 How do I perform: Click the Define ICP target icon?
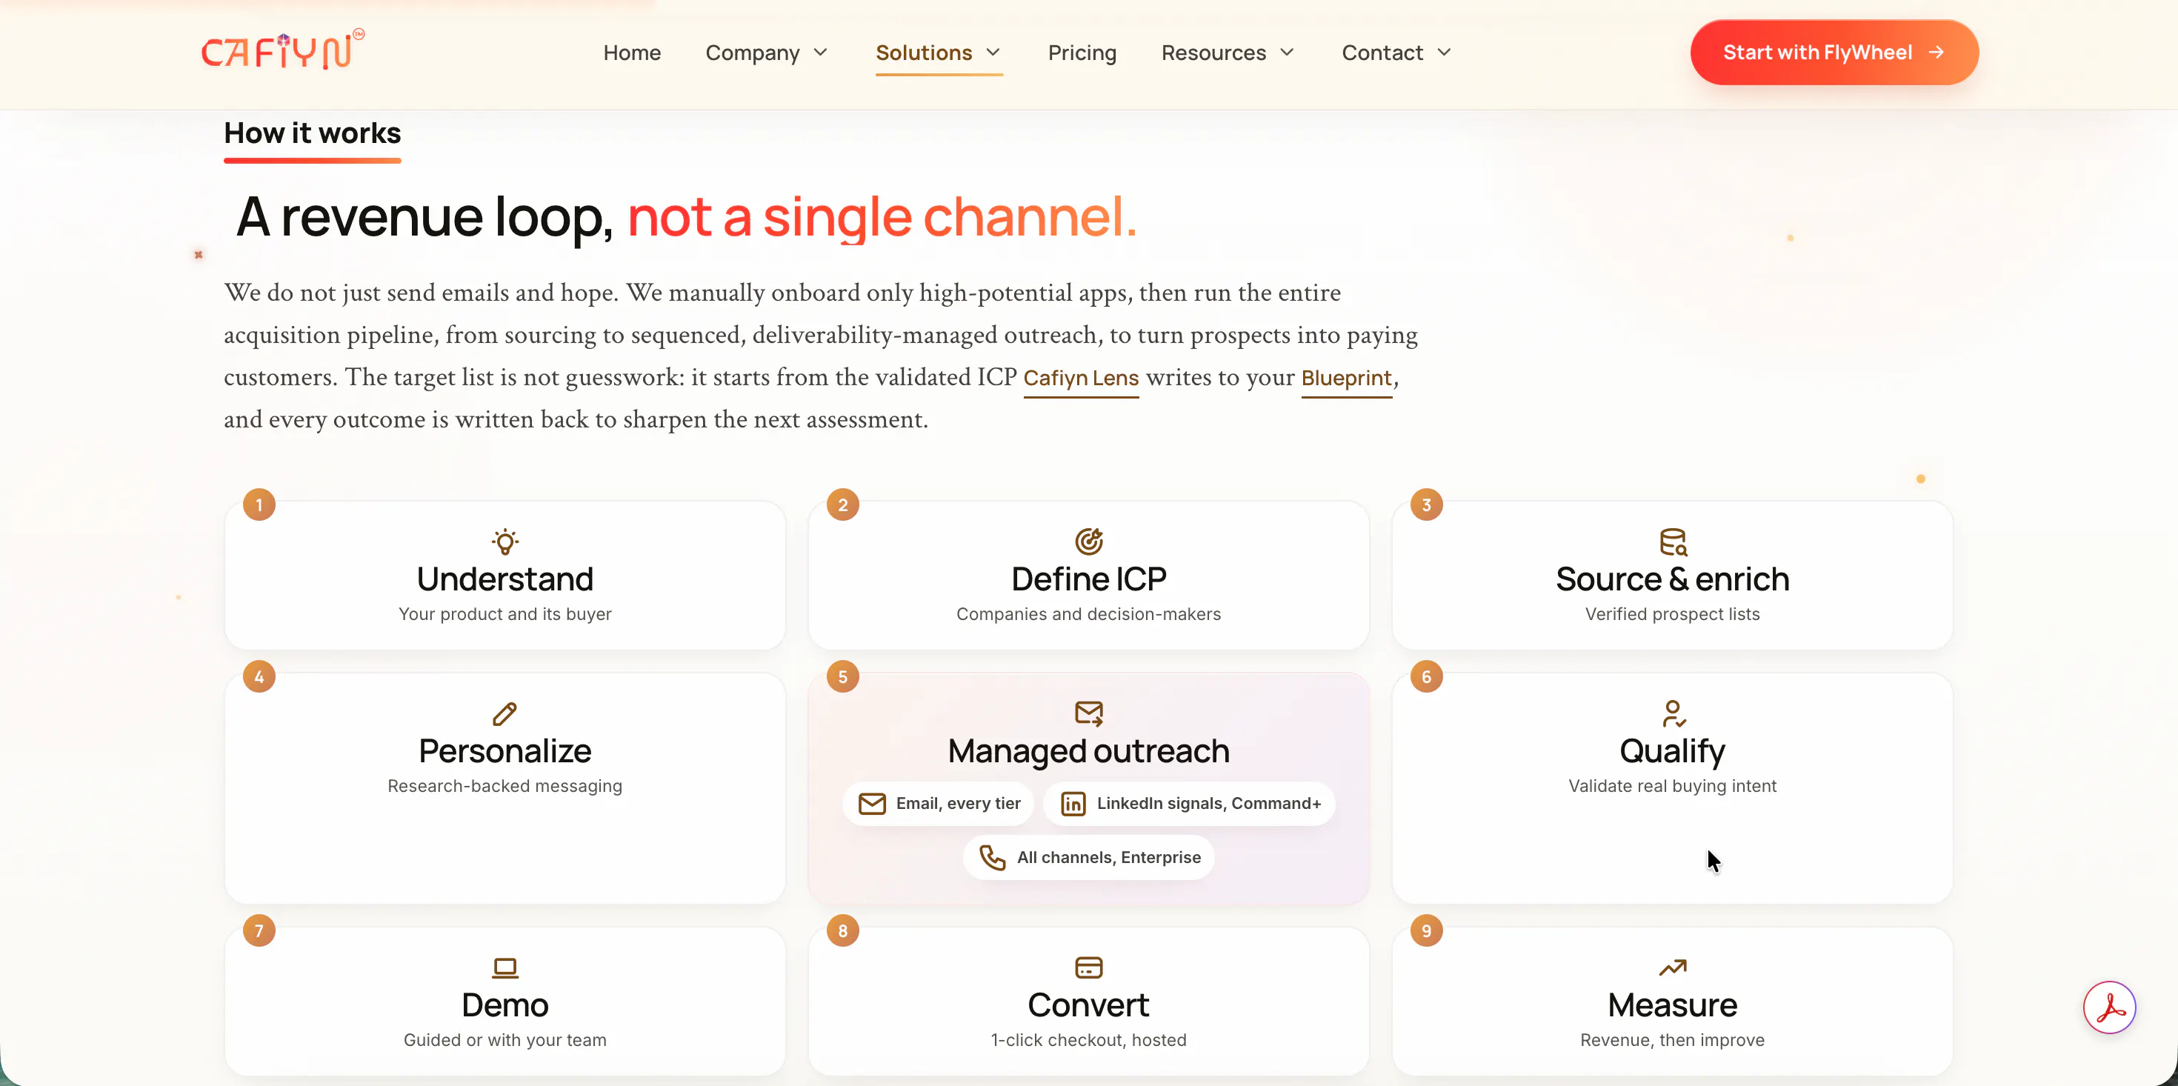[x=1088, y=542]
